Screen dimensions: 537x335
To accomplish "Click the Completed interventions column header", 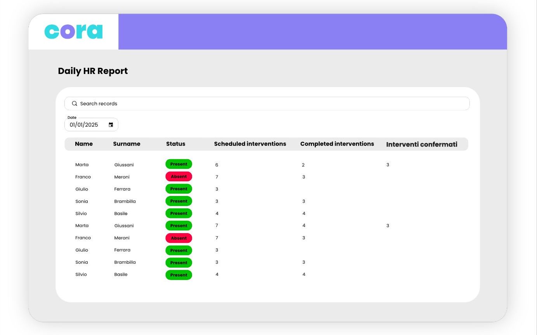I will tap(337, 144).
